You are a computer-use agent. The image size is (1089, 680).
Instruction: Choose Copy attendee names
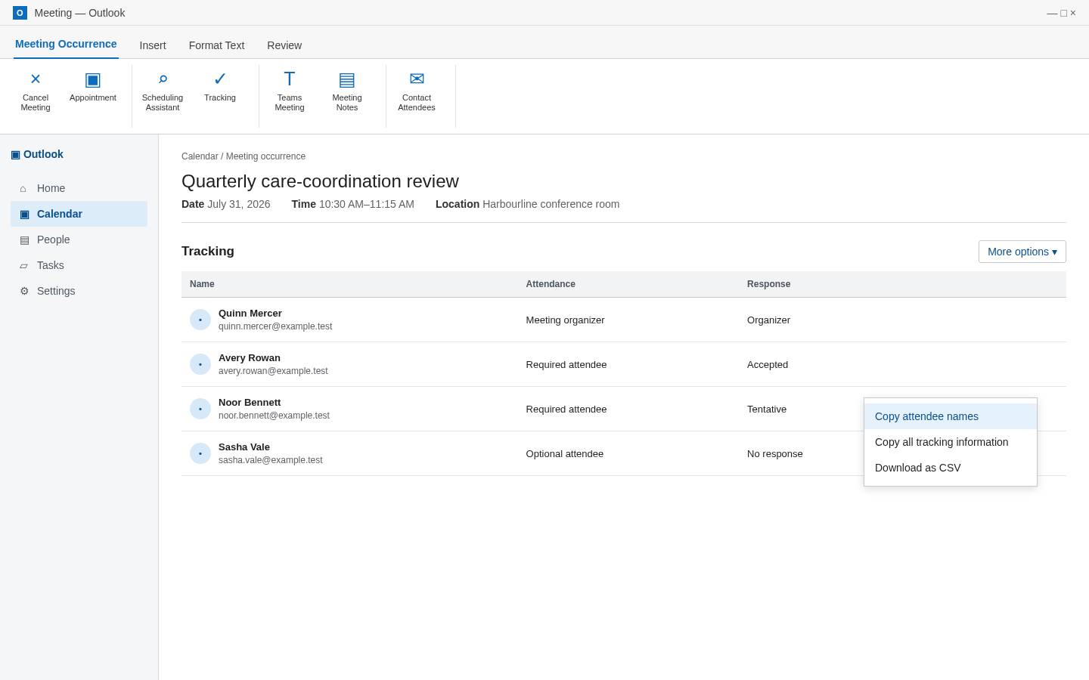951,416
